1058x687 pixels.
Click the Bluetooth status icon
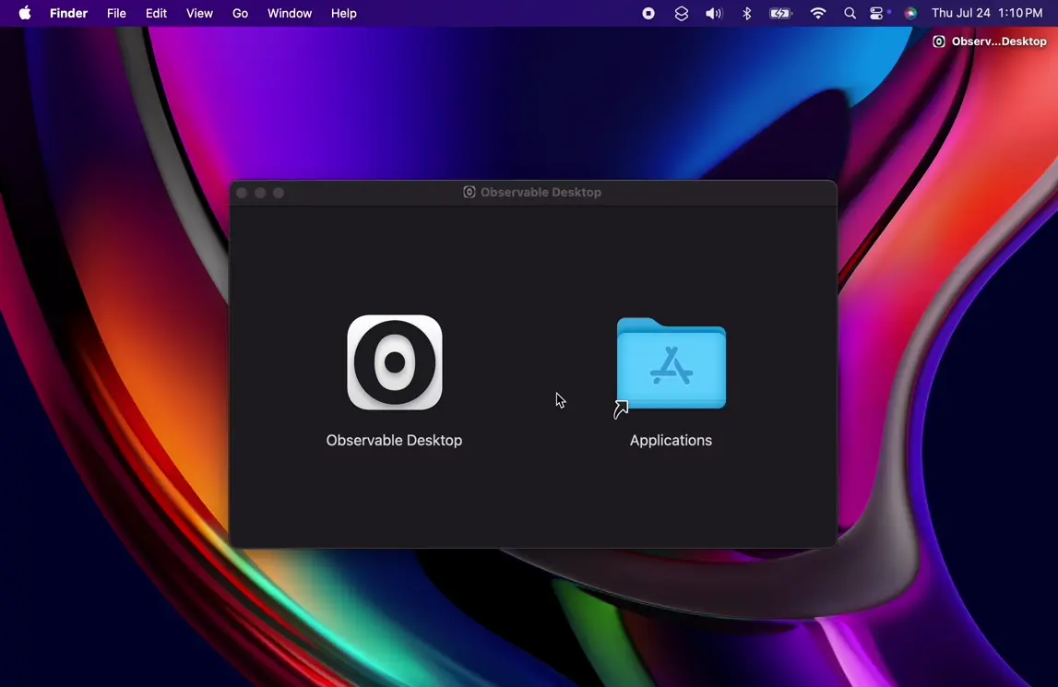(747, 14)
